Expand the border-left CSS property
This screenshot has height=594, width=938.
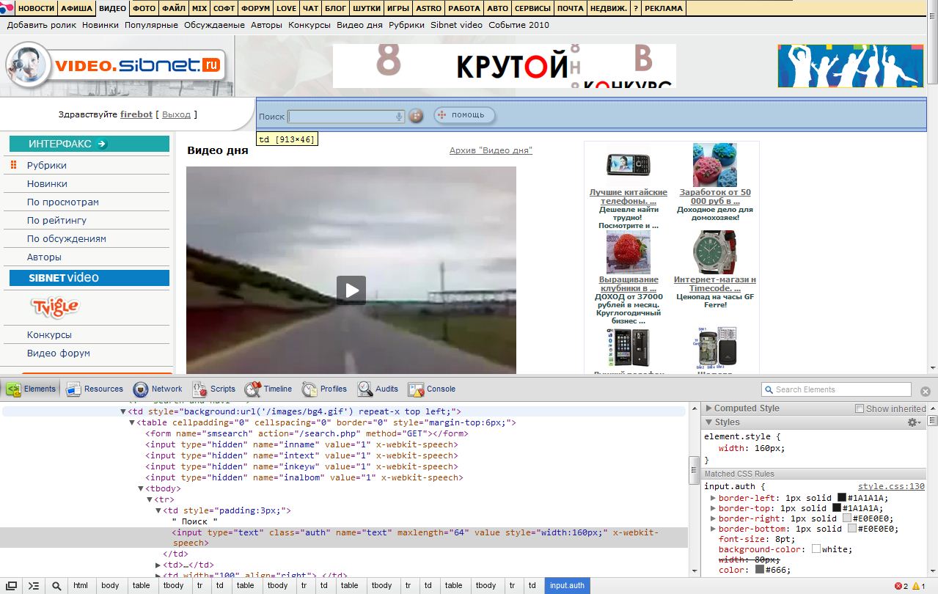point(713,498)
